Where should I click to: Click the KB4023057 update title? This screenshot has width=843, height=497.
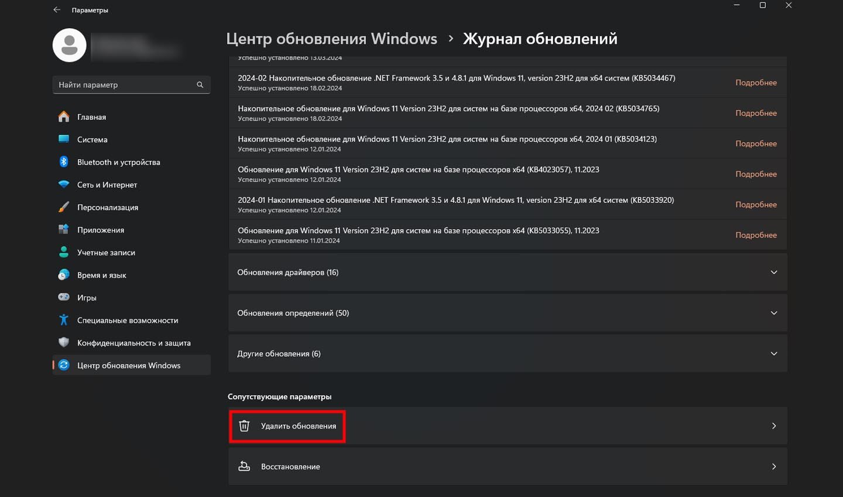419,170
